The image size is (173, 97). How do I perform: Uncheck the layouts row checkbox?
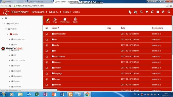pyautogui.click(x=46, y=79)
